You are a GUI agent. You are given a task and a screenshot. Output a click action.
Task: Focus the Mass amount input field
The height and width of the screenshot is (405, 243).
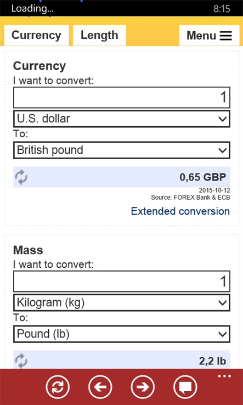point(122,282)
